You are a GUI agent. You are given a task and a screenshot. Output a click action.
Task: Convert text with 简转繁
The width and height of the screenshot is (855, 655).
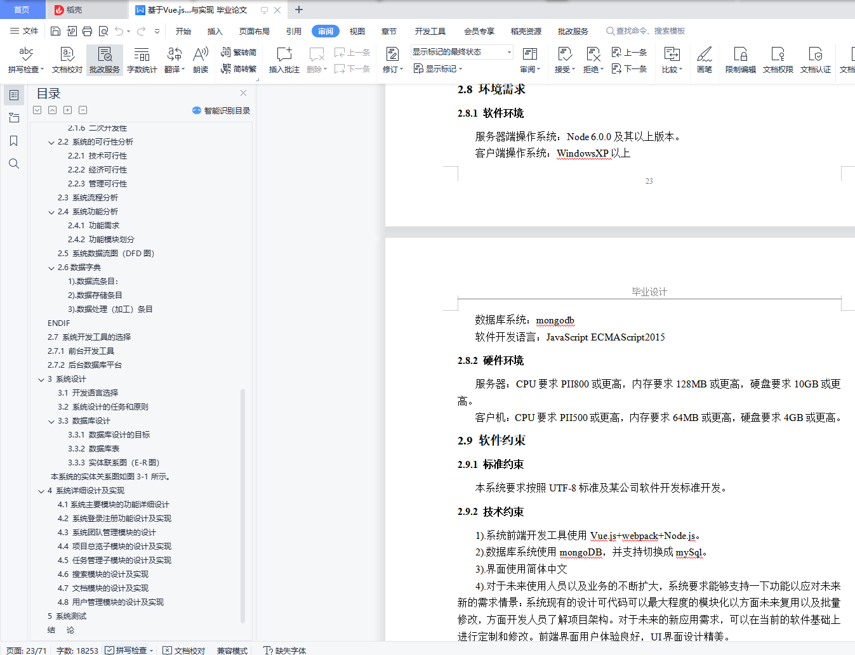pyautogui.click(x=239, y=69)
